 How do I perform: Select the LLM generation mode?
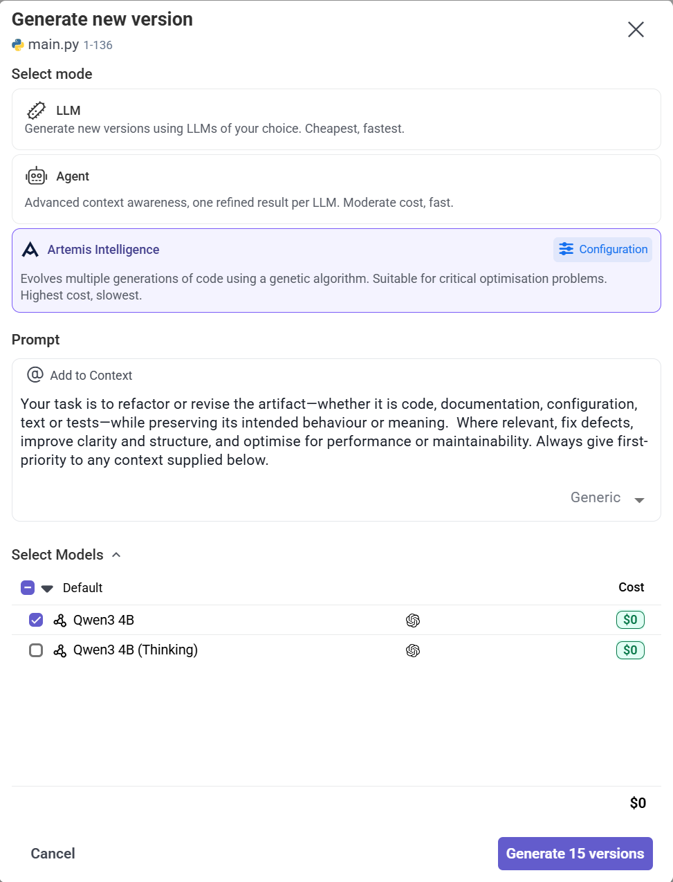(x=336, y=120)
